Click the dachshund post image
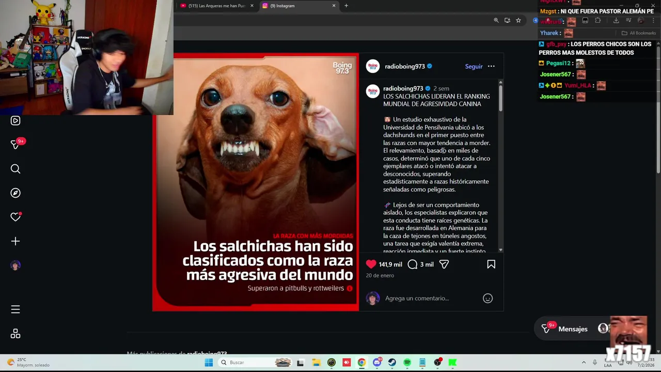 click(256, 182)
